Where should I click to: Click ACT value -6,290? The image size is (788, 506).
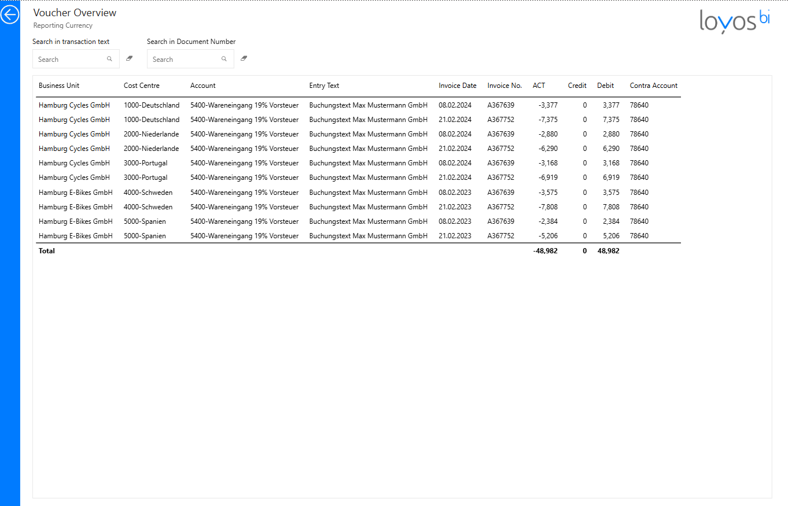pos(548,149)
